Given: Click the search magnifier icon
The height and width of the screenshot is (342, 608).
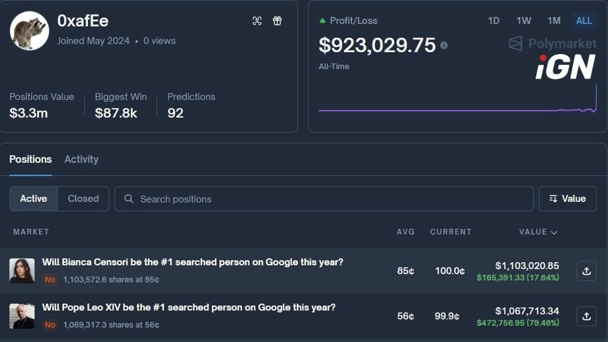Looking at the screenshot, I should [129, 199].
